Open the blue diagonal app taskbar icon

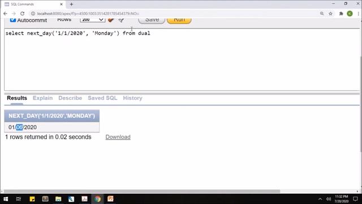coord(71,199)
